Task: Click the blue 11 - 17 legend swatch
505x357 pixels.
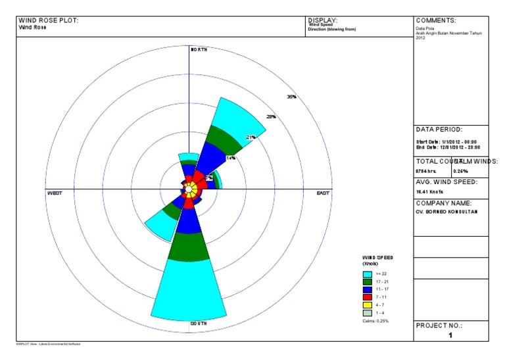Action: tap(367, 290)
